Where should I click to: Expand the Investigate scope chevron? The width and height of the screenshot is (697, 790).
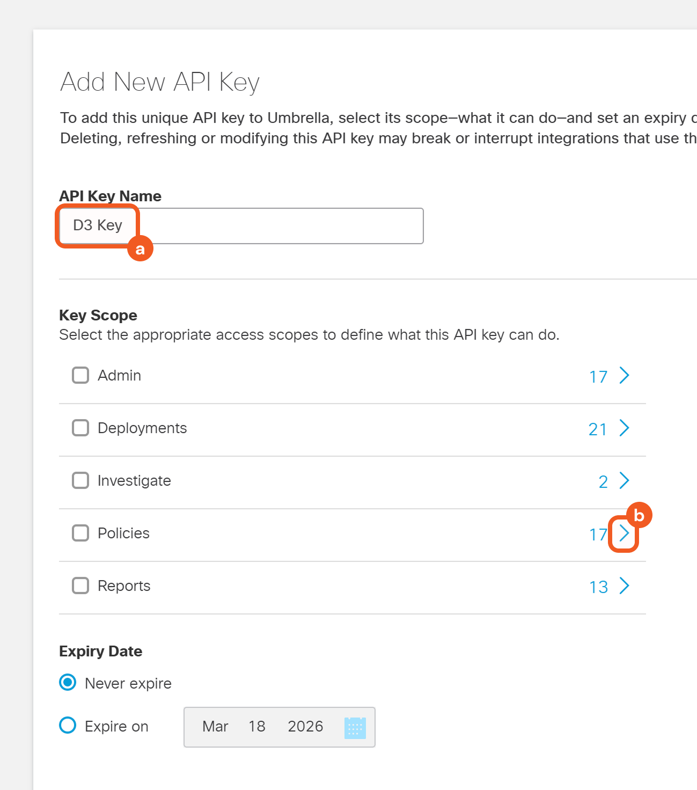pos(624,481)
